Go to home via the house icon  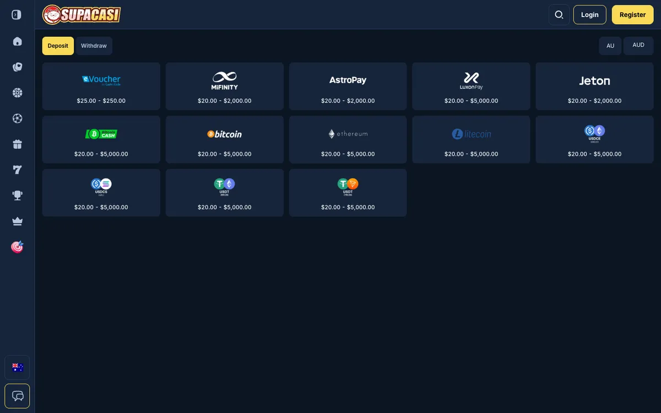pos(17,41)
